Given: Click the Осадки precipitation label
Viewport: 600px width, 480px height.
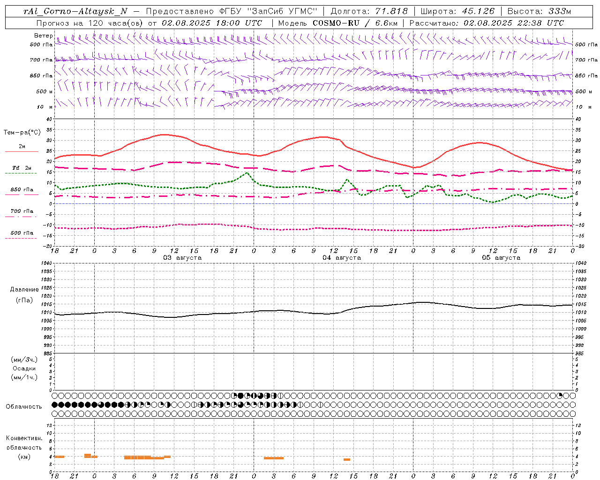Looking at the screenshot, I should click(x=24, y=368).
